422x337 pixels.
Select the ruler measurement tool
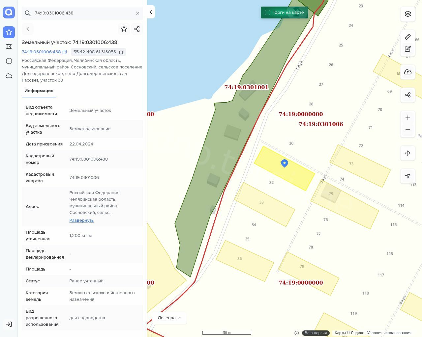click(408, 37)
